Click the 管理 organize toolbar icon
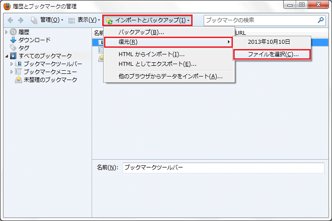This screenshot has height=221, width=332. [34, 20]
